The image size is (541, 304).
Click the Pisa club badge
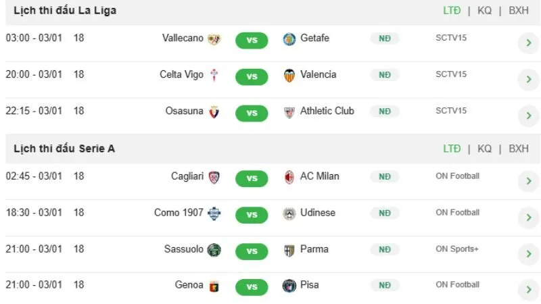(289, 286)
